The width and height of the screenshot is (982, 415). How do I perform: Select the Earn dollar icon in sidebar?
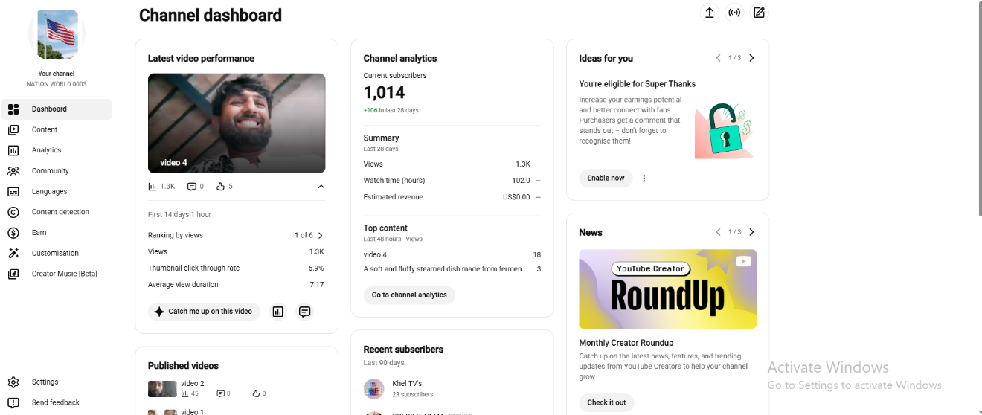coord(13,233)
